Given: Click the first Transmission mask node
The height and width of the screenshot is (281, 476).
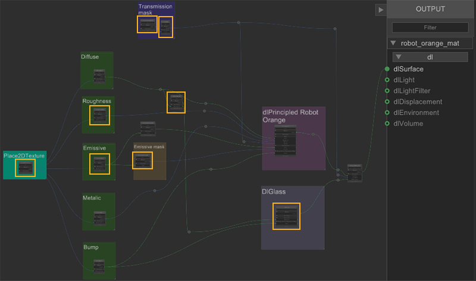Looking at the screenshot, I should (147, 24).
